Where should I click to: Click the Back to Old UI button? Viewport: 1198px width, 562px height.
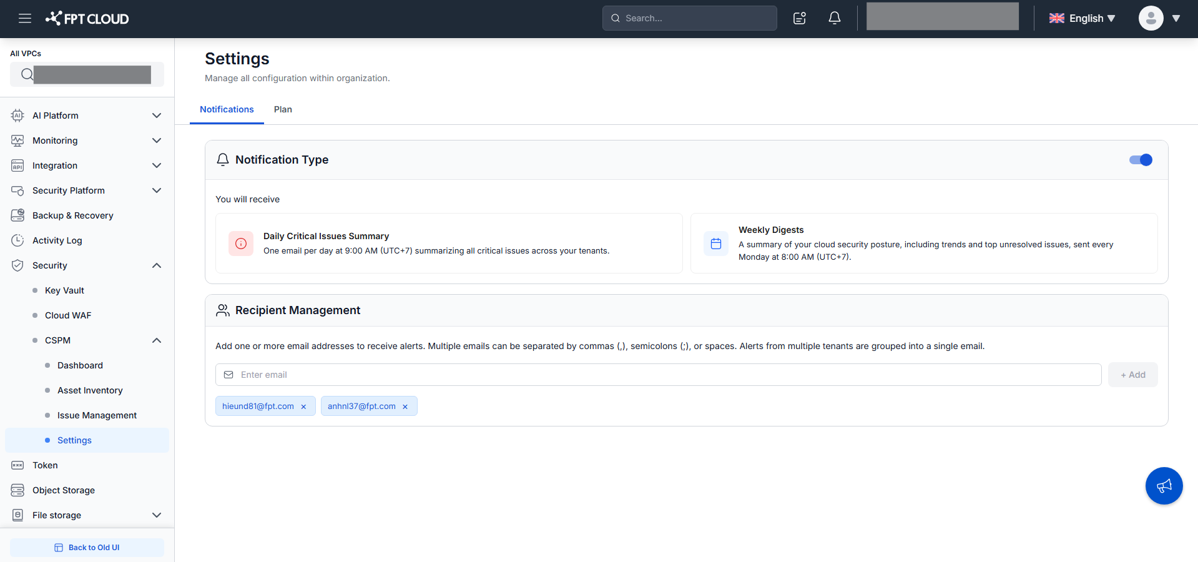pos(87,548)
